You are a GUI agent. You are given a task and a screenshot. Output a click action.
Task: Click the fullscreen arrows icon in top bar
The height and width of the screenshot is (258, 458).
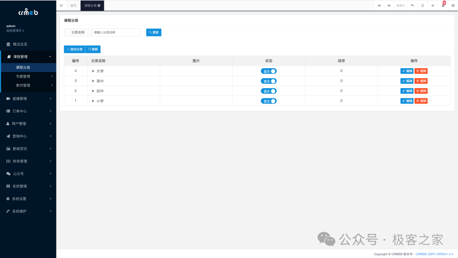point(433,6)
